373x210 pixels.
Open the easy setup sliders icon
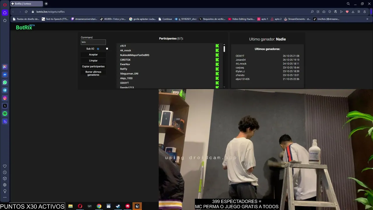[359, 12]
